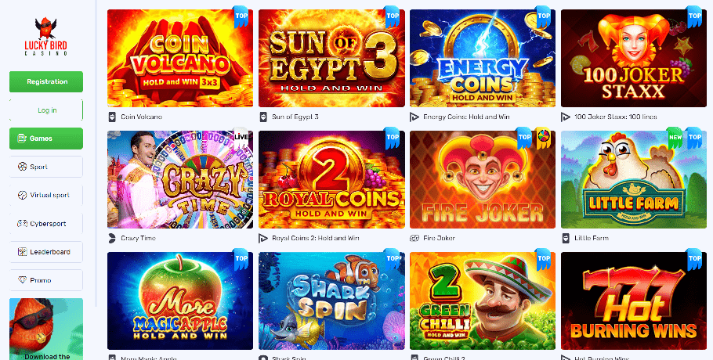Screen dimensions: 713x360
Task: View the Leaderboard page
Action: pyautogui.click(x=46, y=251)
